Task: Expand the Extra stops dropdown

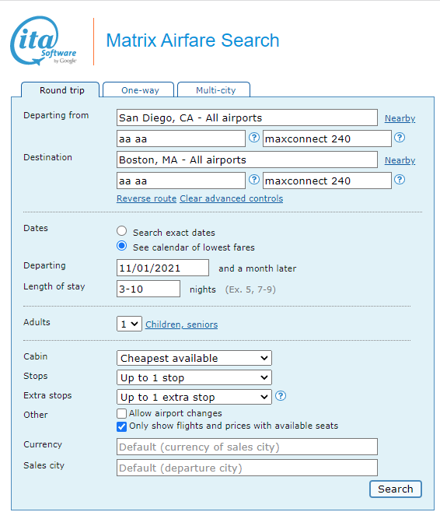Action: [x=194, y=397]
